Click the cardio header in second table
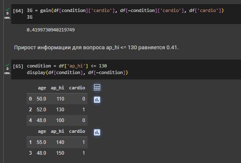This screenshot has width=241, height=163. pyautogui.click(x=77, y=131)
